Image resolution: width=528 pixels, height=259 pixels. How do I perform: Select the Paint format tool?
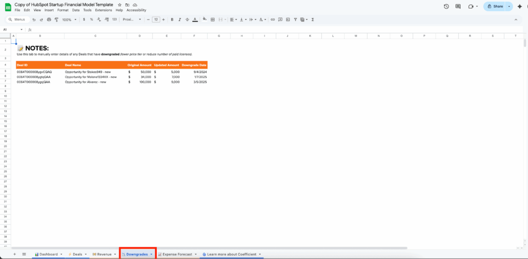coord(56,20)
